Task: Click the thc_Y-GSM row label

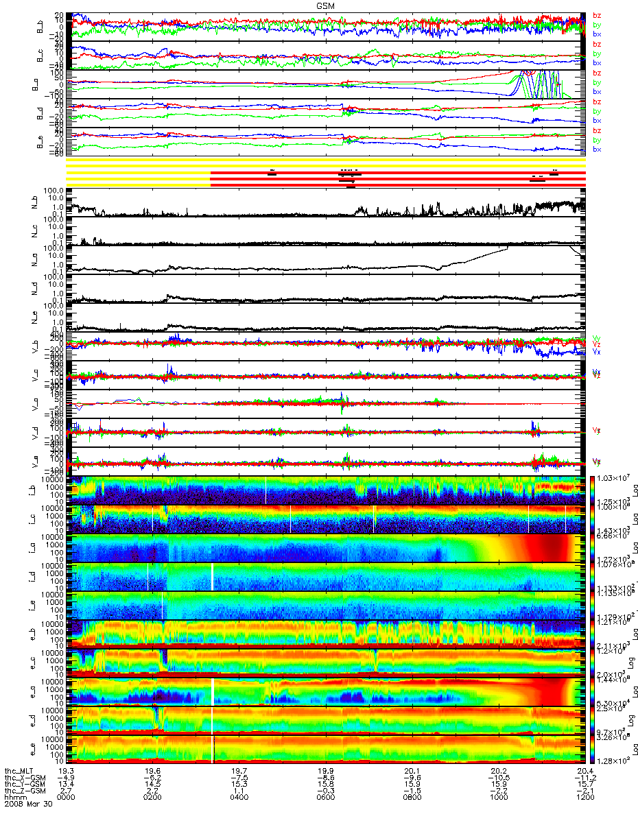Action: coord(24,785)
